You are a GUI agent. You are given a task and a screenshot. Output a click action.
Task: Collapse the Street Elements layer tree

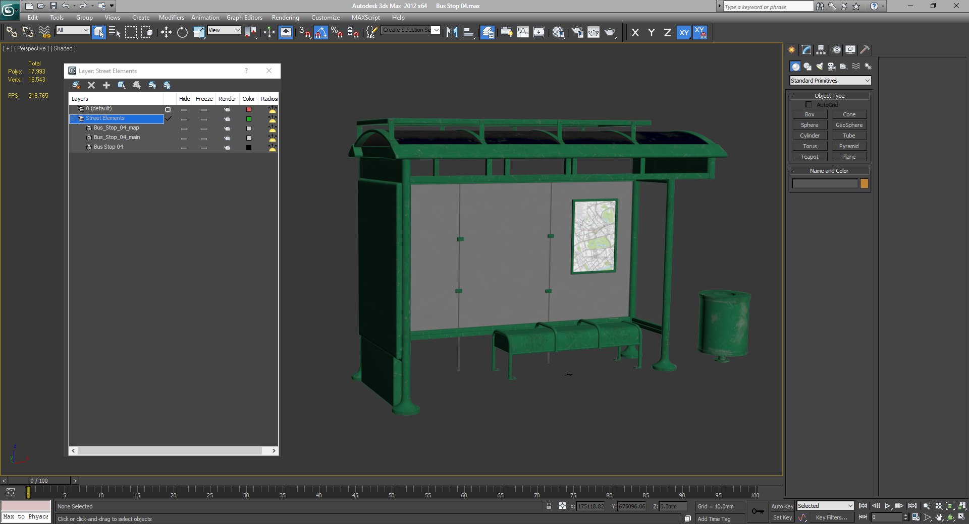pyautogui.click(x=73, y=118)
